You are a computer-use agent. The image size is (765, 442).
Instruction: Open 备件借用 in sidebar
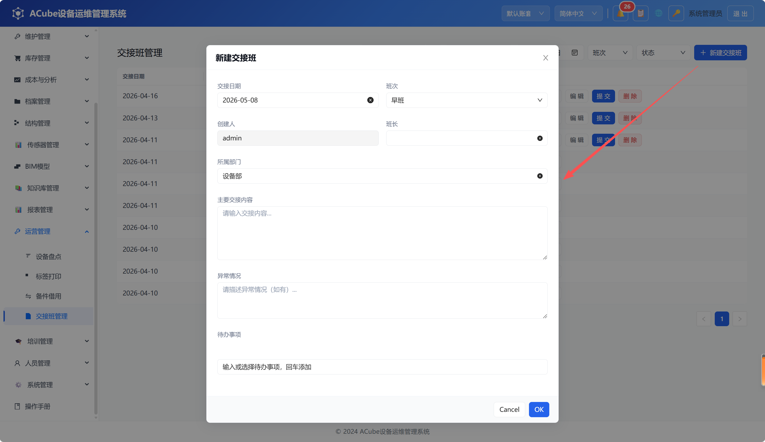(49, 296)
